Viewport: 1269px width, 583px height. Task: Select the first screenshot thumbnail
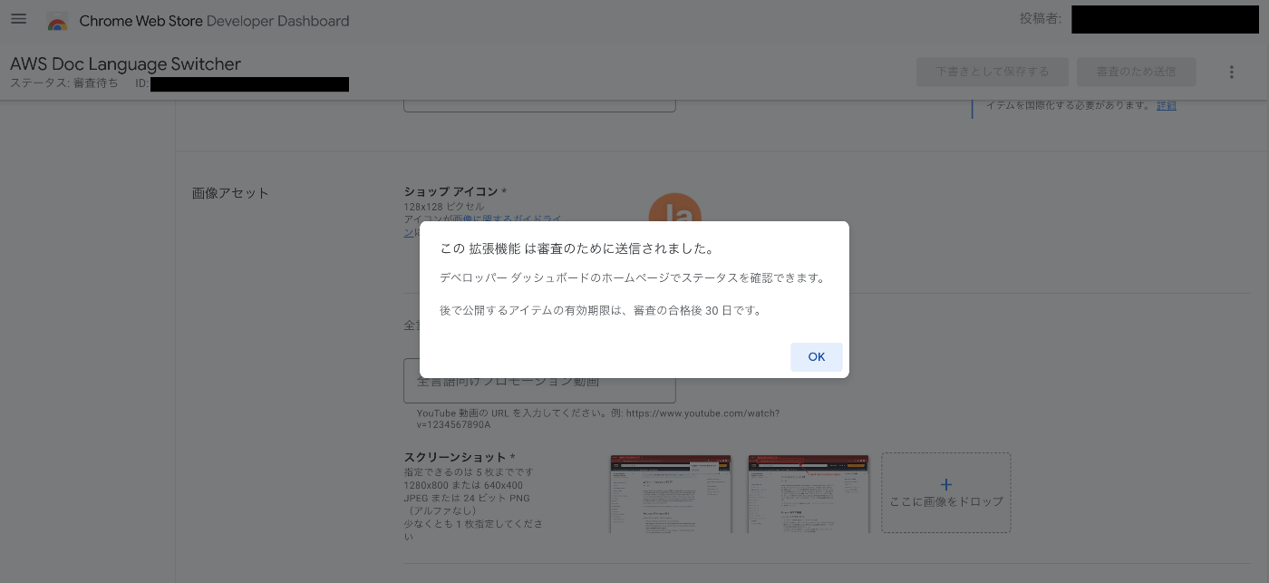[671, 494]
